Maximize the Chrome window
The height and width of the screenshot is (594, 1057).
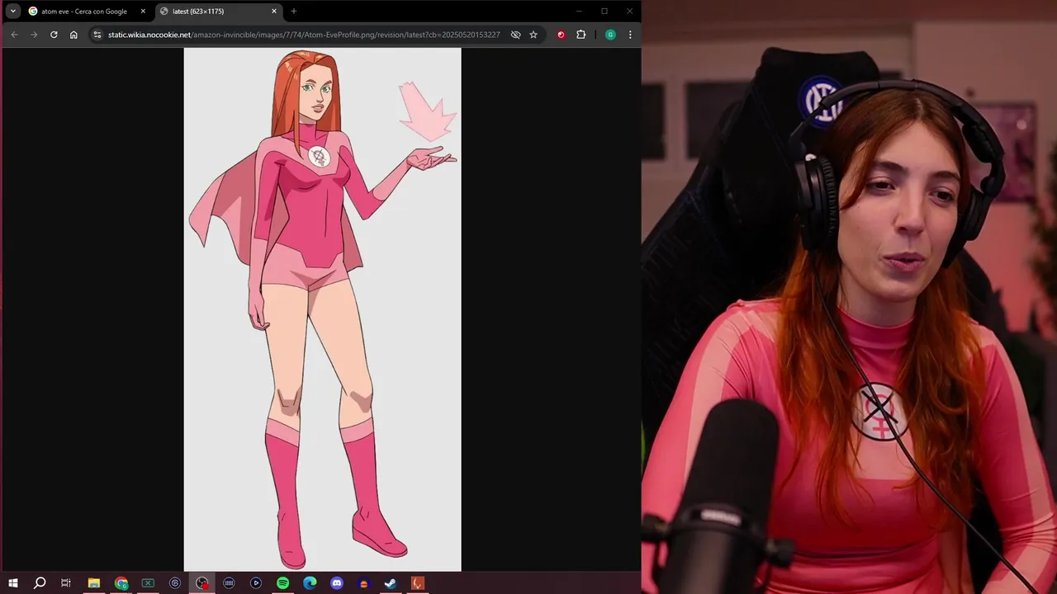604,12
